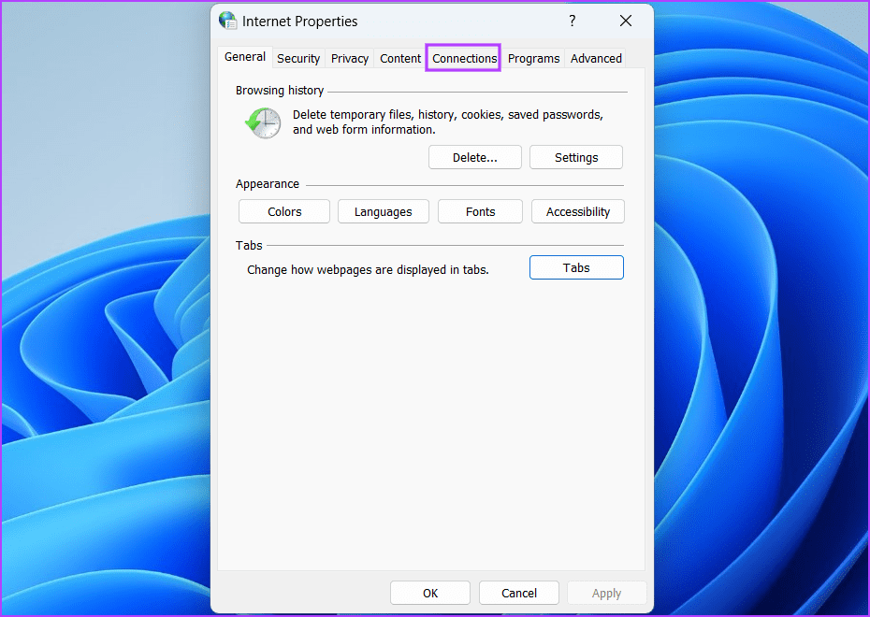The image size is (870, 617).
Task: Click the 'Appearance' section label
Action: pos(268,184)
